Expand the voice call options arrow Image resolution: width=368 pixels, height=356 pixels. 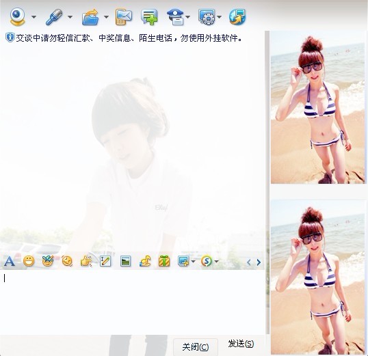70,17
